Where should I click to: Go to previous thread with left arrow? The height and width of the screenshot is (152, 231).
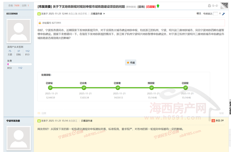click(x=213, y=6)
